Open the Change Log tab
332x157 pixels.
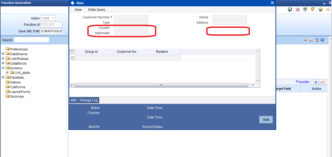coord(89,100)
